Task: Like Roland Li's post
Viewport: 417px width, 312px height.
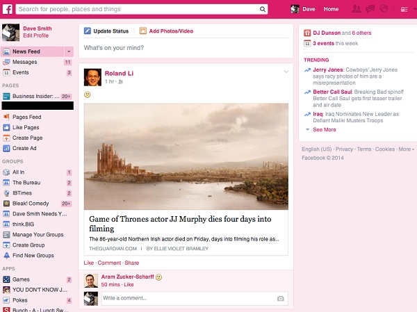Action: pyautogui.click(x=88, y=263)
